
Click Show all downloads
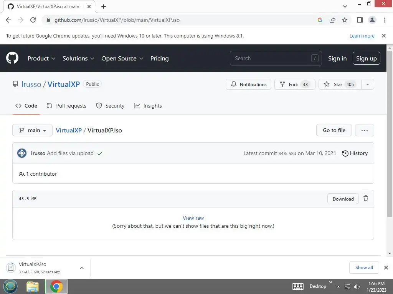coord(364,268)
